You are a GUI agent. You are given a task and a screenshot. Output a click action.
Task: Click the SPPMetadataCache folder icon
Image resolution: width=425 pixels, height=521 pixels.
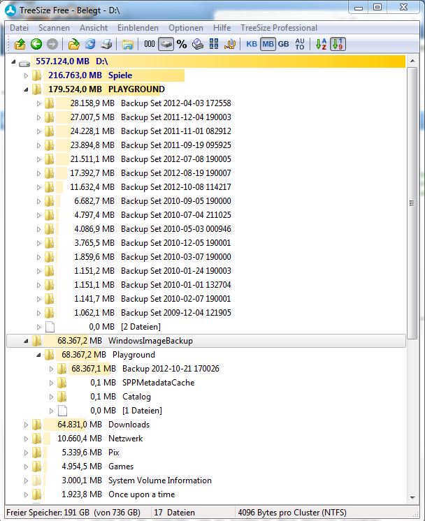pyautogui.click(x=62, y=383)
